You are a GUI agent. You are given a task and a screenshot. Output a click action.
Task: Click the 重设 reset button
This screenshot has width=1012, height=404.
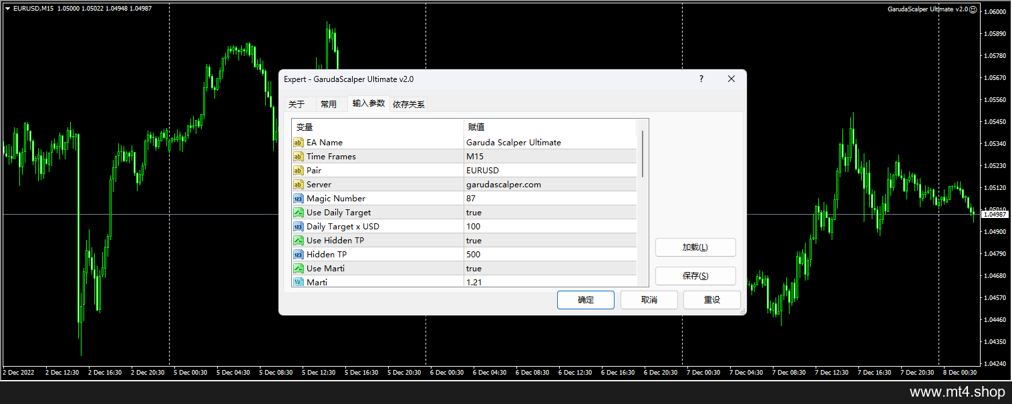[712, 300]
